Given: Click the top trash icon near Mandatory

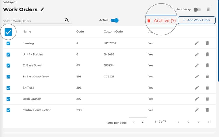Looking at the screenshot, I should click(x=208, y=9).
